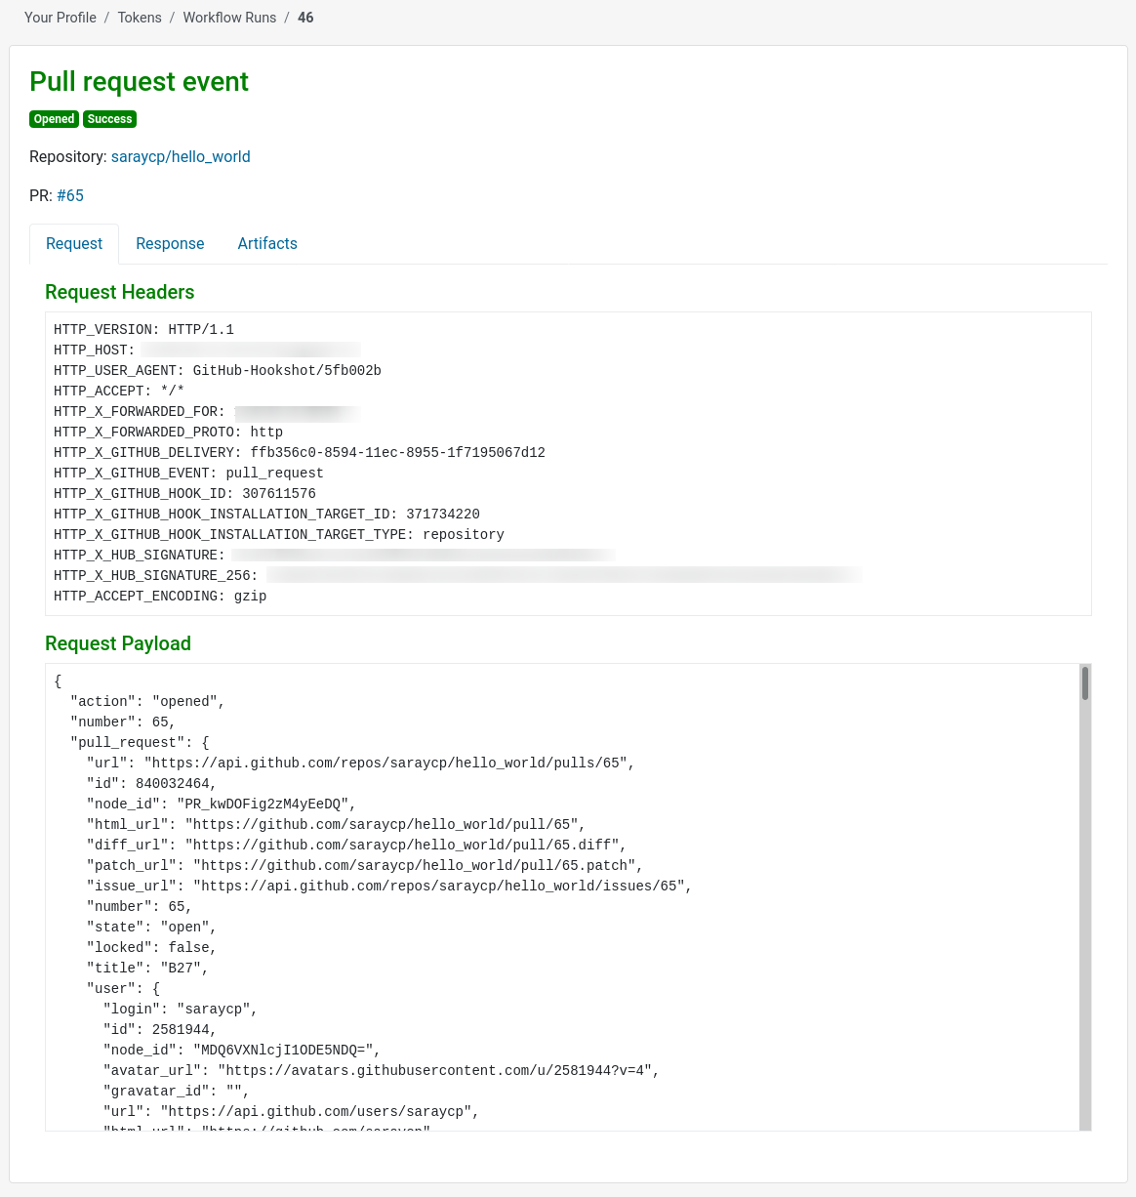Click the avatar_url link for user saraycp
Image resolution: width=1136 pixels, height=1197 pixels.
pos(436,1070)
